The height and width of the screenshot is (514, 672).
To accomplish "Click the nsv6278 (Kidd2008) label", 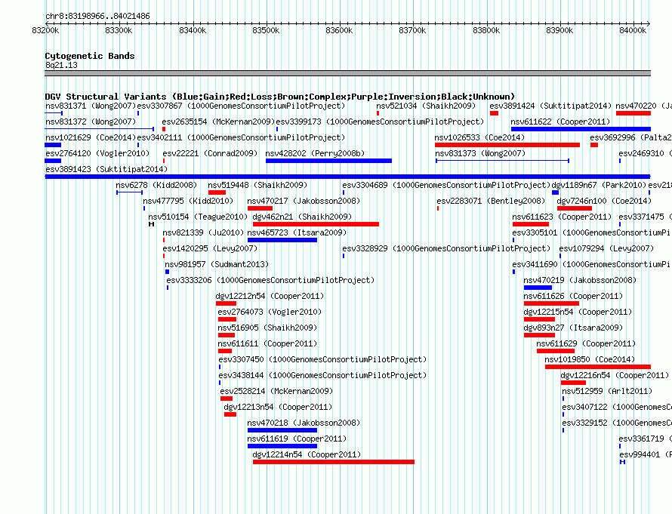I will pyautogui.click(x=156, y=185).
